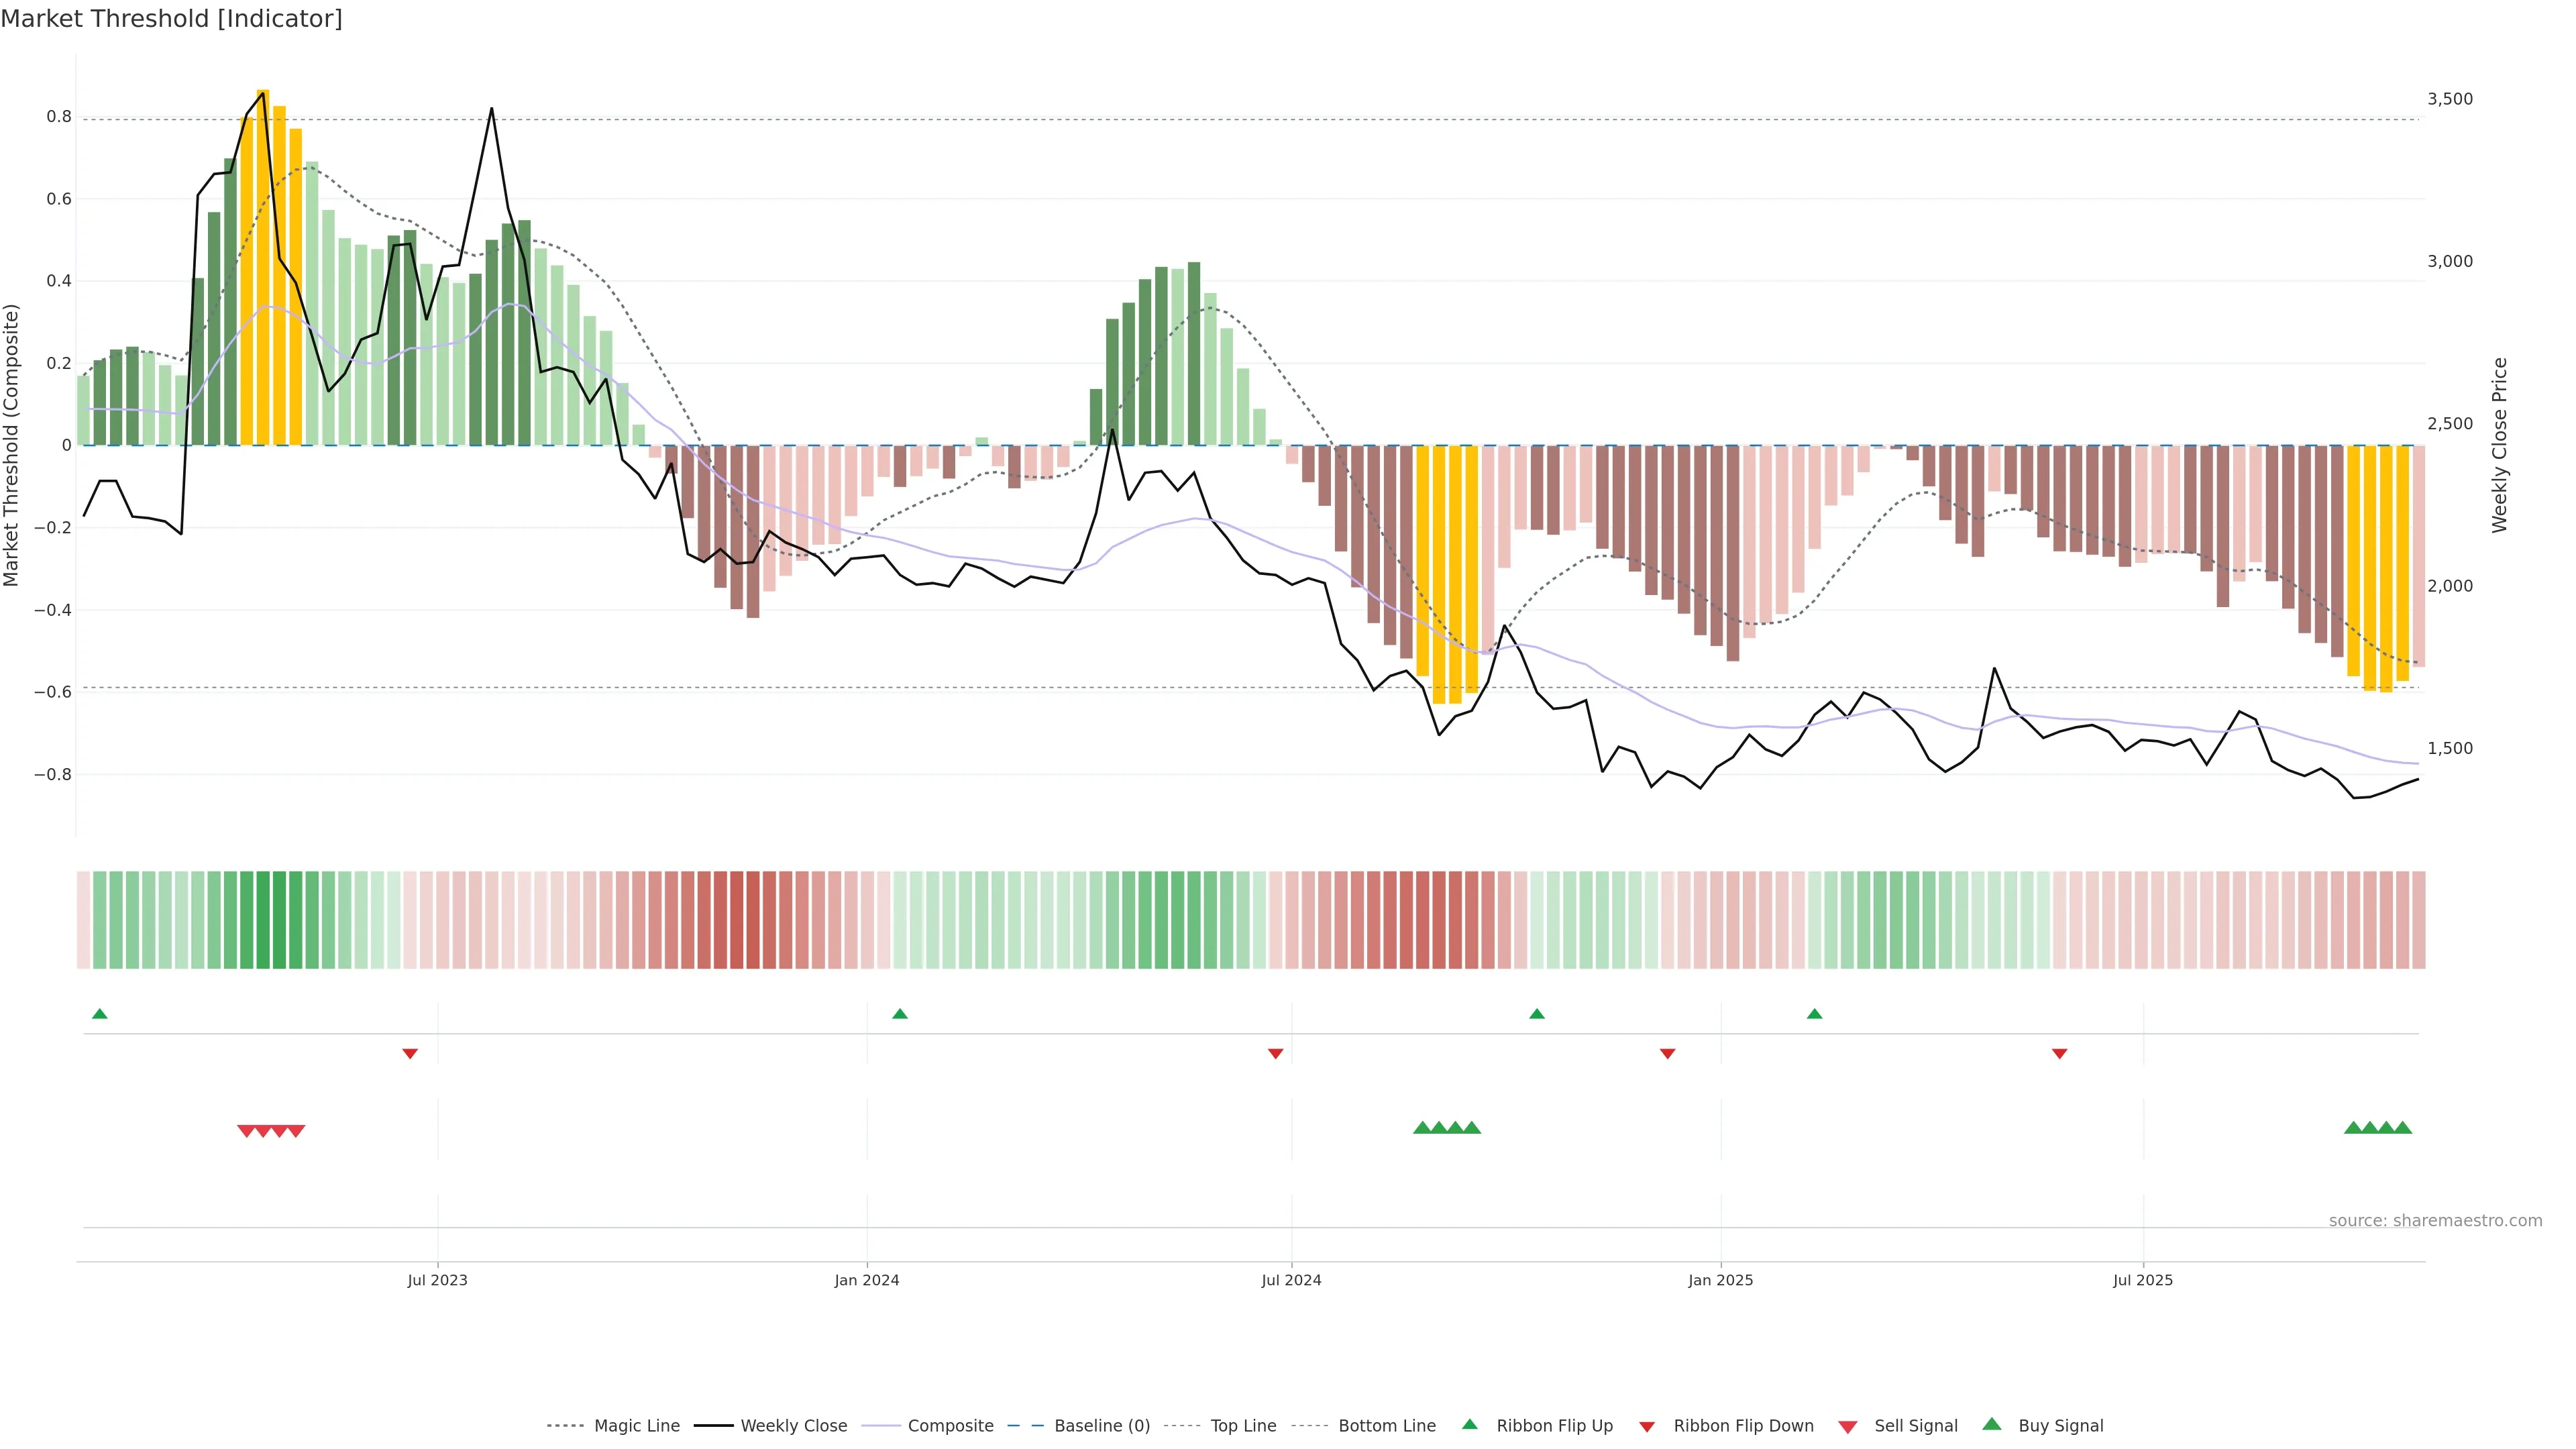Toggle Top Line legend entry
The image size is (2576, 1449).
pos(1243,1426)
